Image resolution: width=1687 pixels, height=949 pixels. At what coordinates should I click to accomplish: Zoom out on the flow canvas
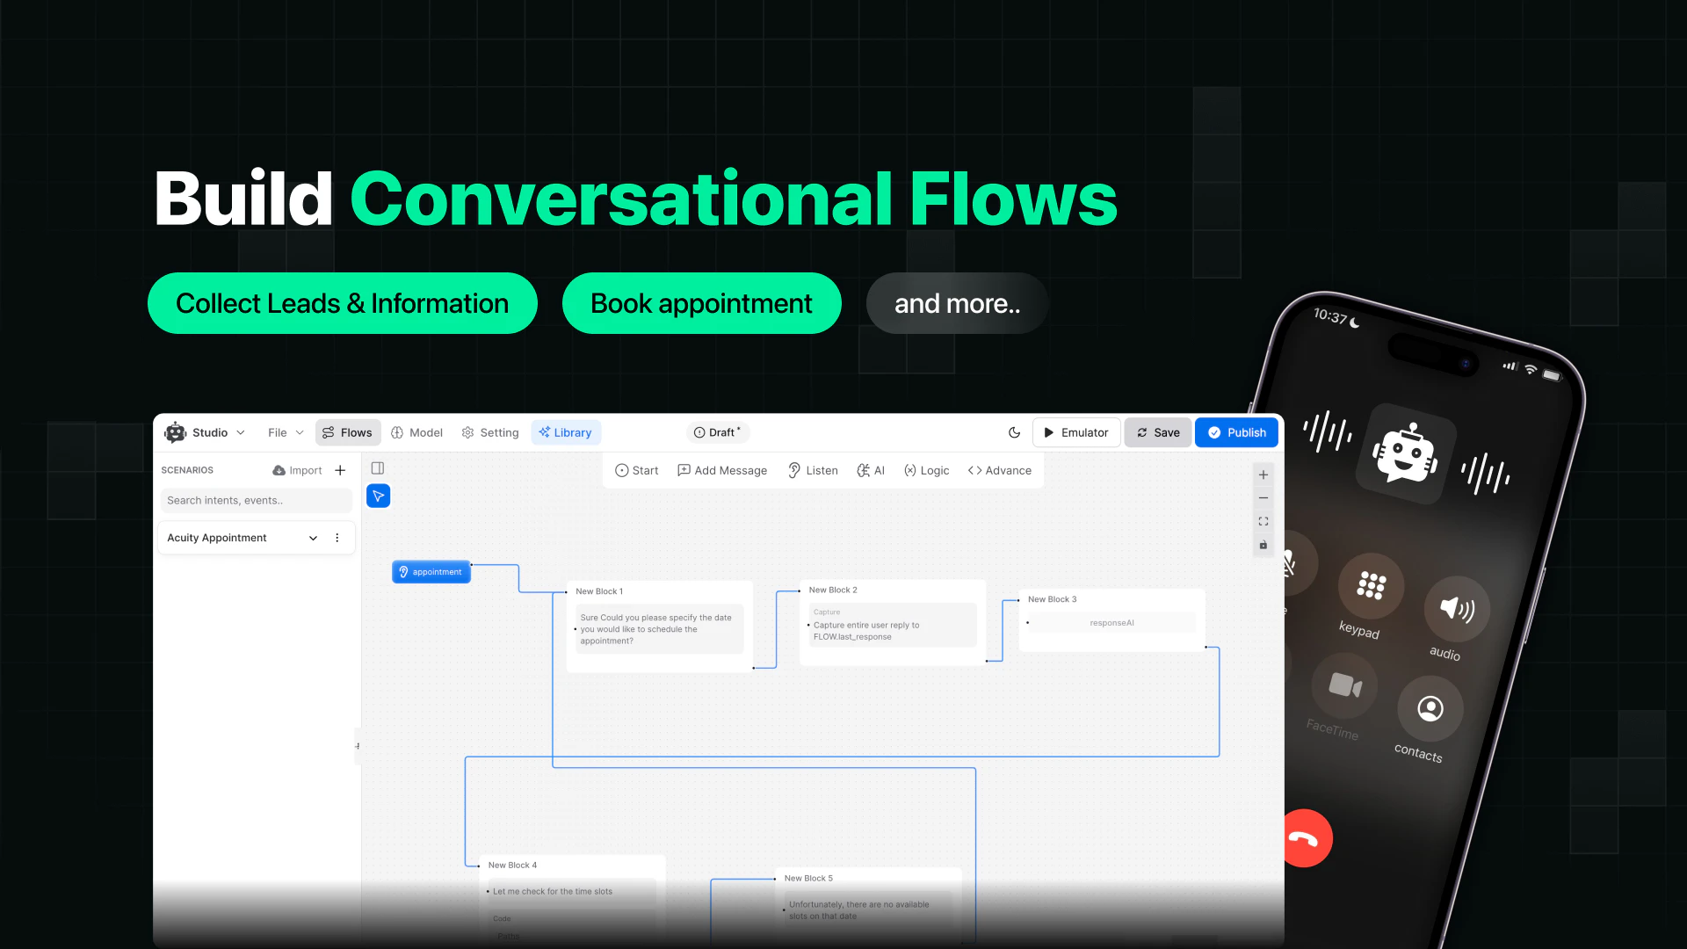pos(1263,498)
